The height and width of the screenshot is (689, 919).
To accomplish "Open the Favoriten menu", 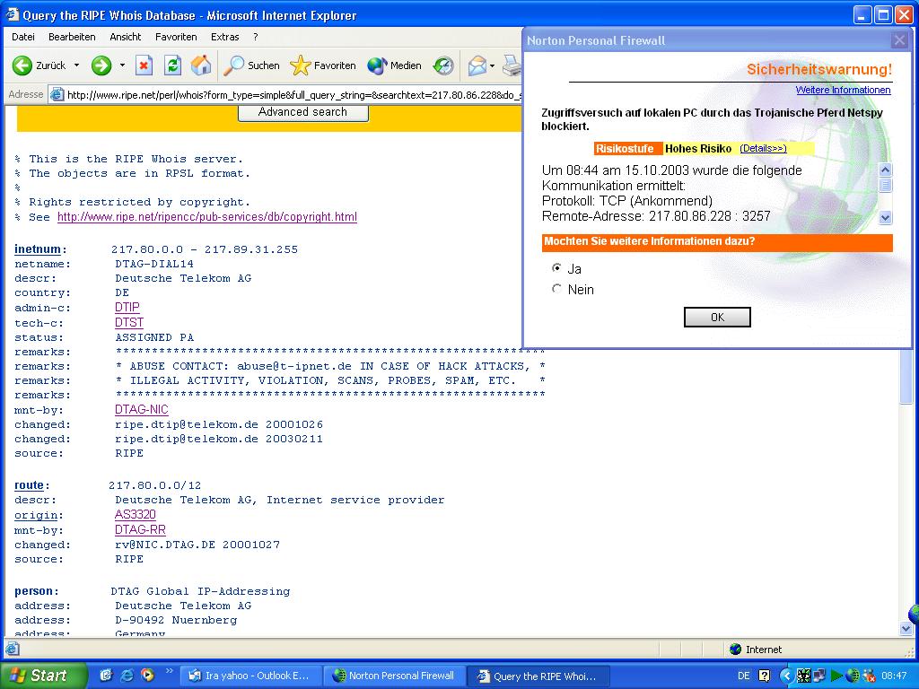I will pos(176,37).
